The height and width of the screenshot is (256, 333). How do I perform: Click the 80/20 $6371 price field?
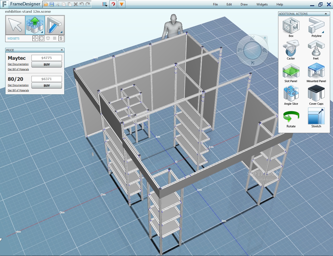point(47,79)
